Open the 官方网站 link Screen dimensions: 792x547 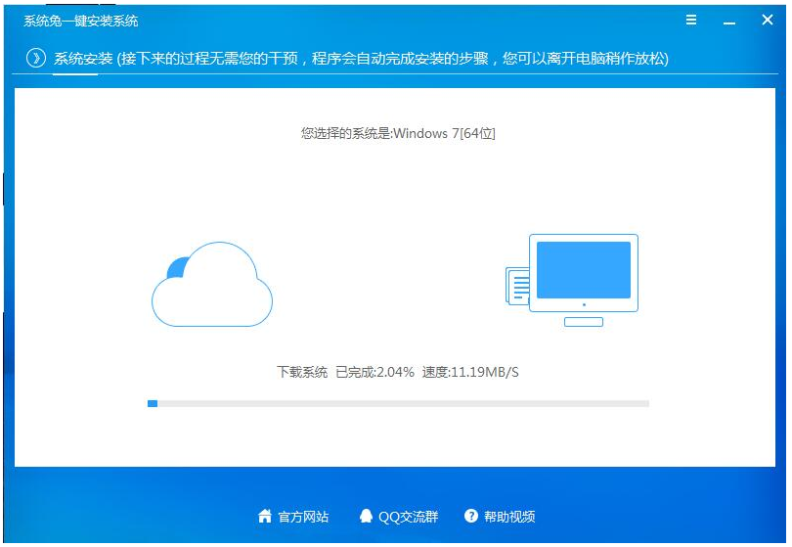303,517
